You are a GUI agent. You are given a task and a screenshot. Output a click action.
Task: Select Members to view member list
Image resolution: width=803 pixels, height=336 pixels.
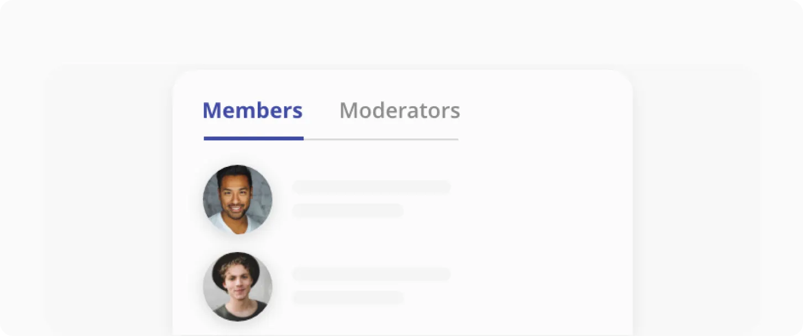pos(252,111)
